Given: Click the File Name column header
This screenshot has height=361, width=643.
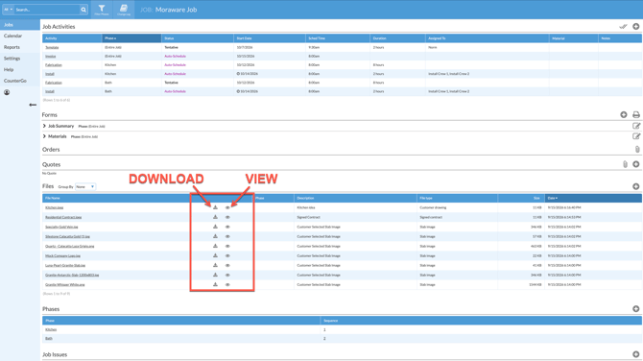Looking at the screenshot, I should 116,198.
